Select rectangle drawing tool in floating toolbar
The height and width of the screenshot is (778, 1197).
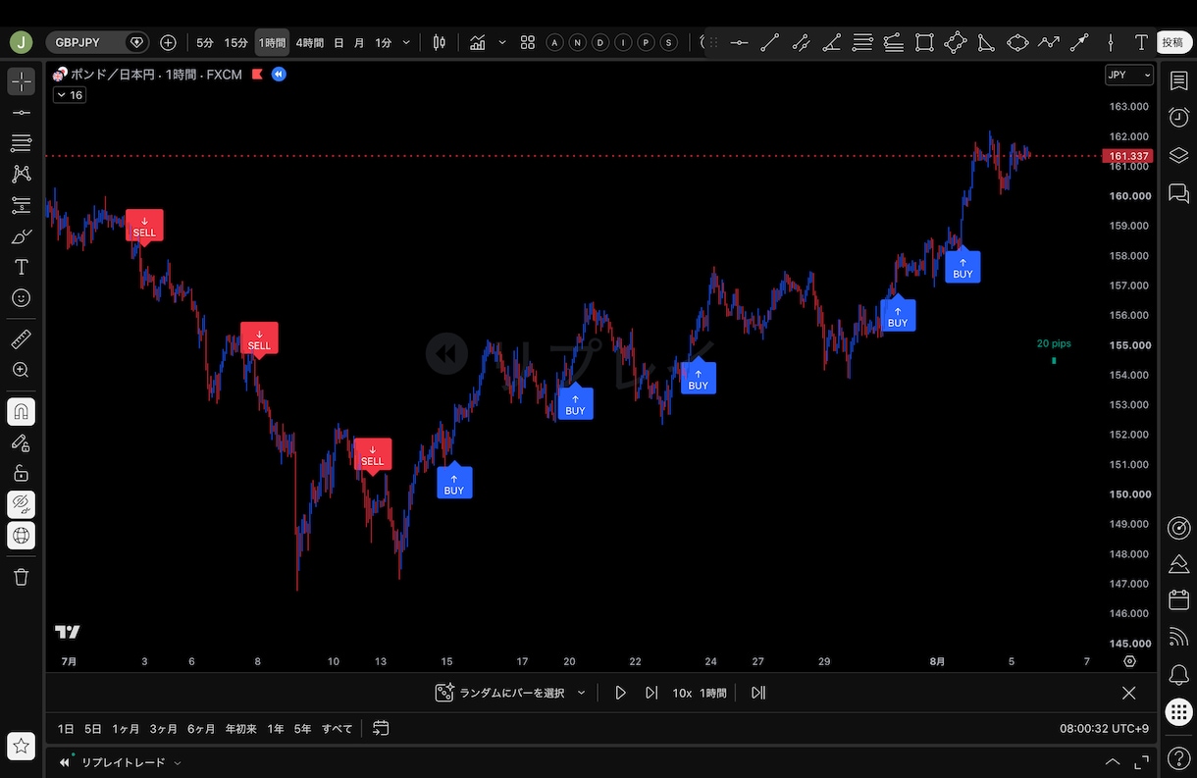[x=924, y=42]
